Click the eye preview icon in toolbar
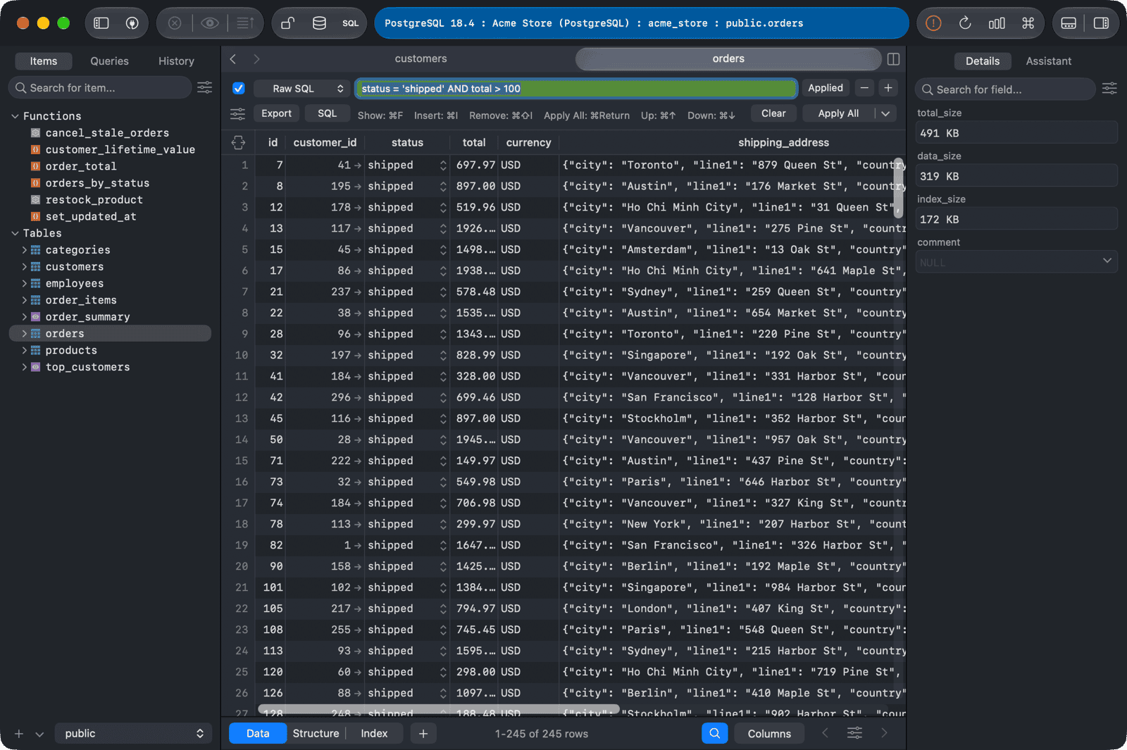This screenshot has height=750, width=1127. (x=209, y=23)
